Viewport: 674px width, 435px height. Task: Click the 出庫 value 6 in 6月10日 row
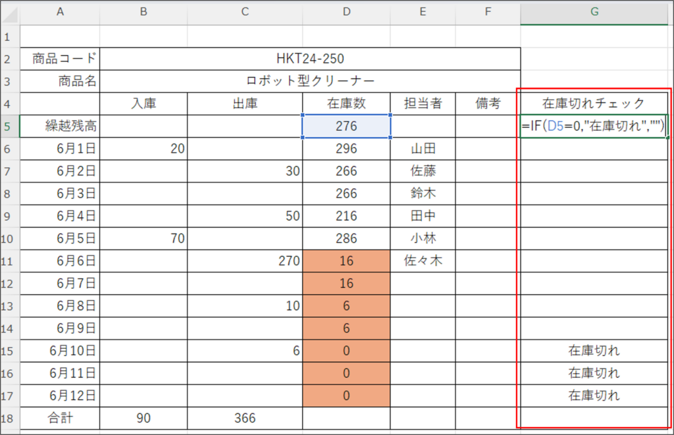click(x=245, y=351)
